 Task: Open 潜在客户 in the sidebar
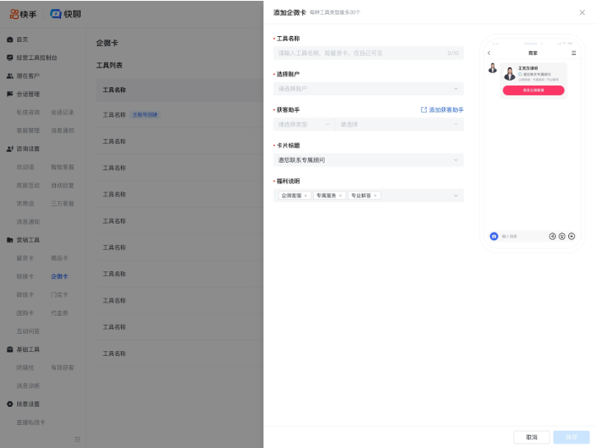click(28, 76)
